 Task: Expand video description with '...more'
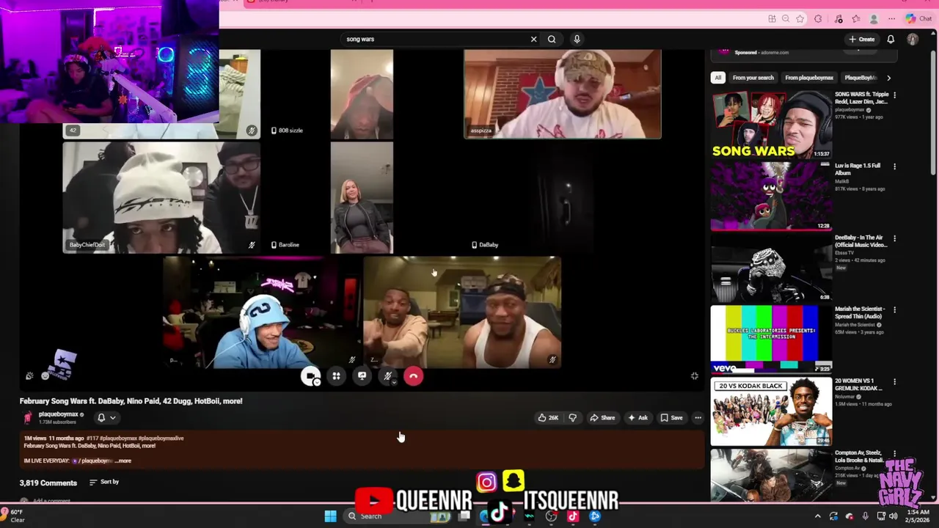pos(123,461)
